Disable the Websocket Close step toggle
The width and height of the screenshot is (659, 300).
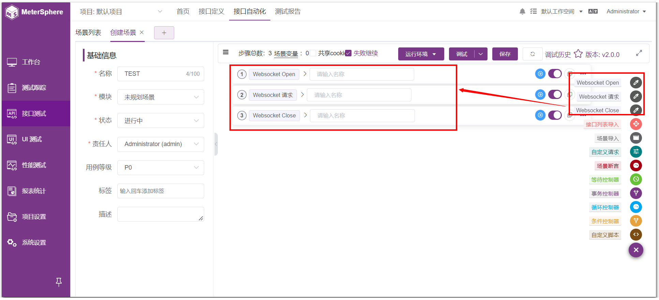[555, 115]
